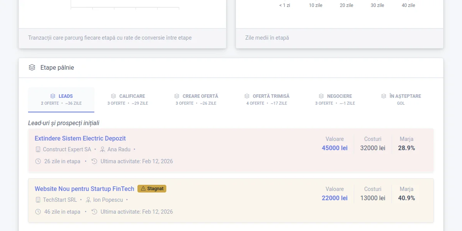Click the layers icon beside Etape pâlnie heading
The width and height of the screenshot is (462, 231).
[32, 67]
